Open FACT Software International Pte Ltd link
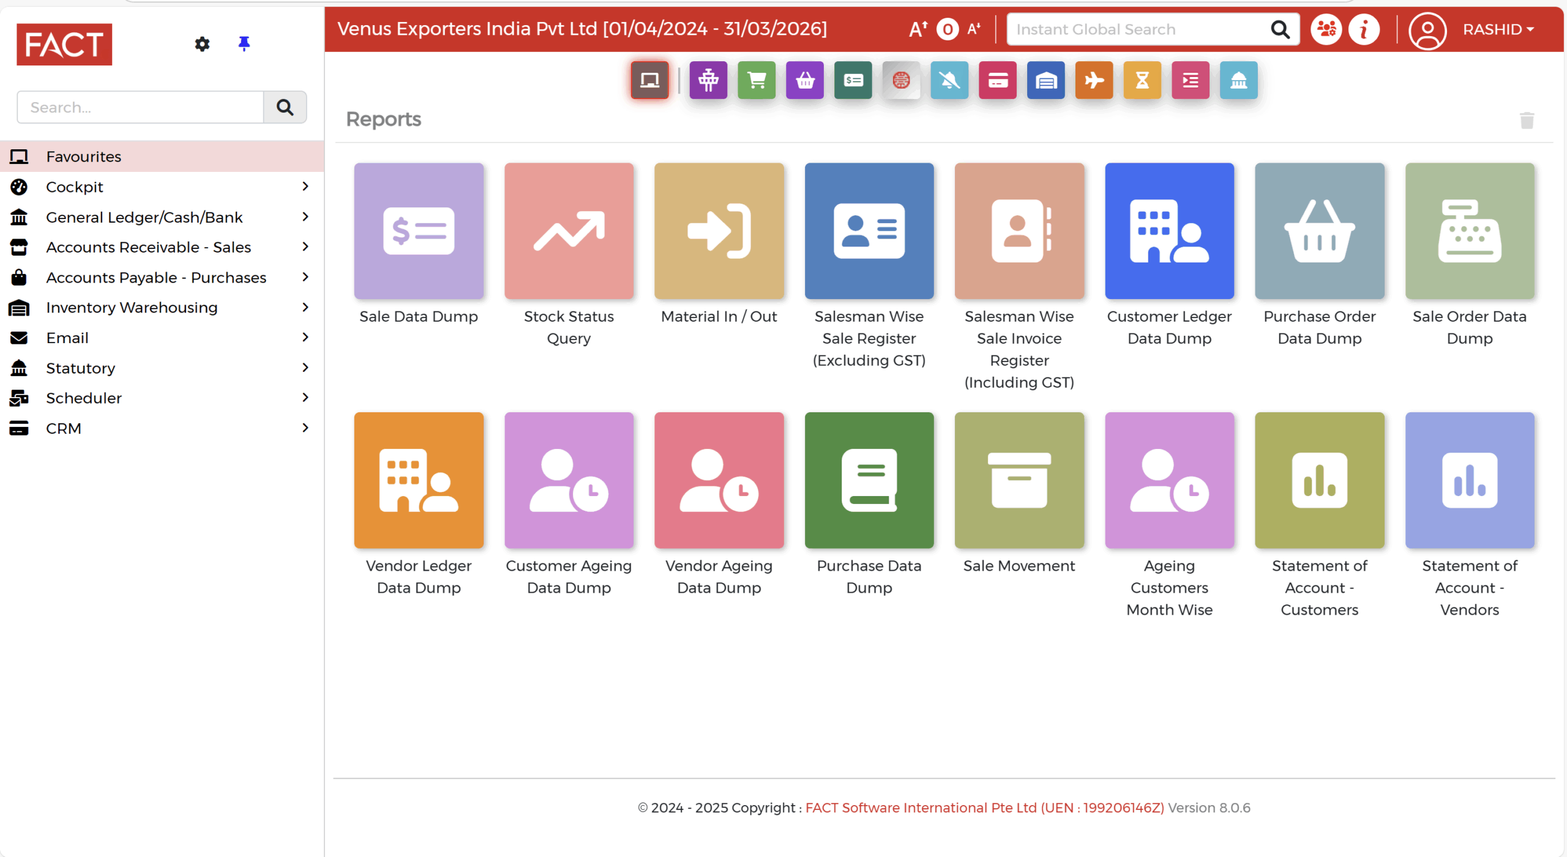This screenshot has height=857, width=1567. click(x=984, y=807)
